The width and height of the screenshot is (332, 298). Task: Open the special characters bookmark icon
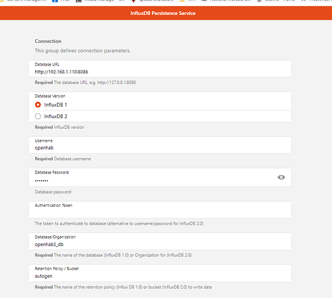click(x=134, y=1)
